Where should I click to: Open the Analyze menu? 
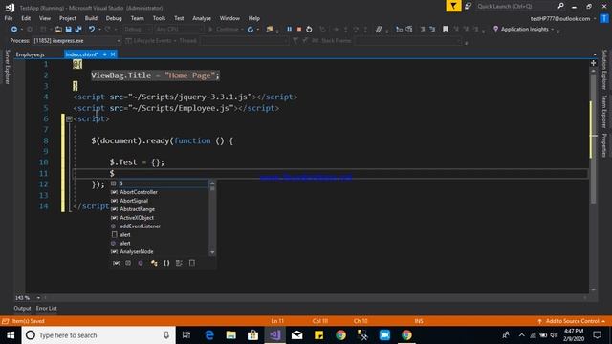pyautogui.click(x=202, y=18)
